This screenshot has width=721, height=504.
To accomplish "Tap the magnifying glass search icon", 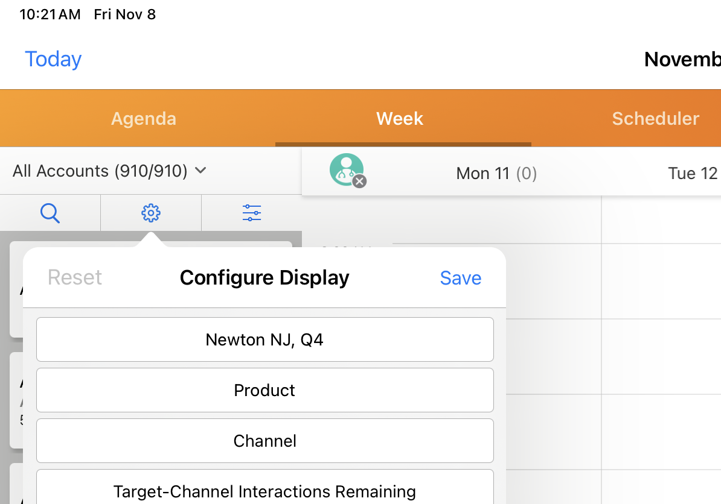I will click(50, 213).
